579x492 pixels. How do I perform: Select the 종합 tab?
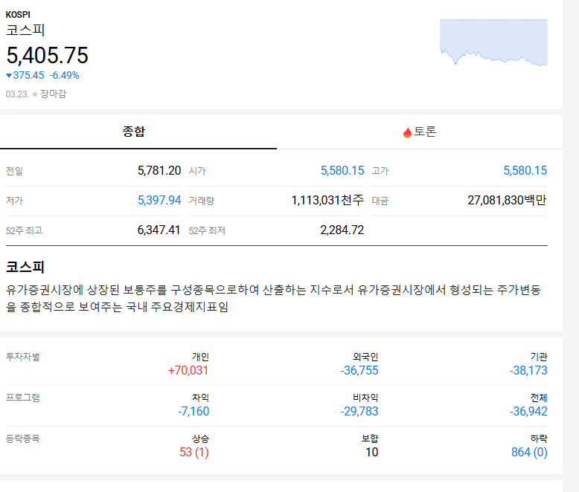pos(138,132)
